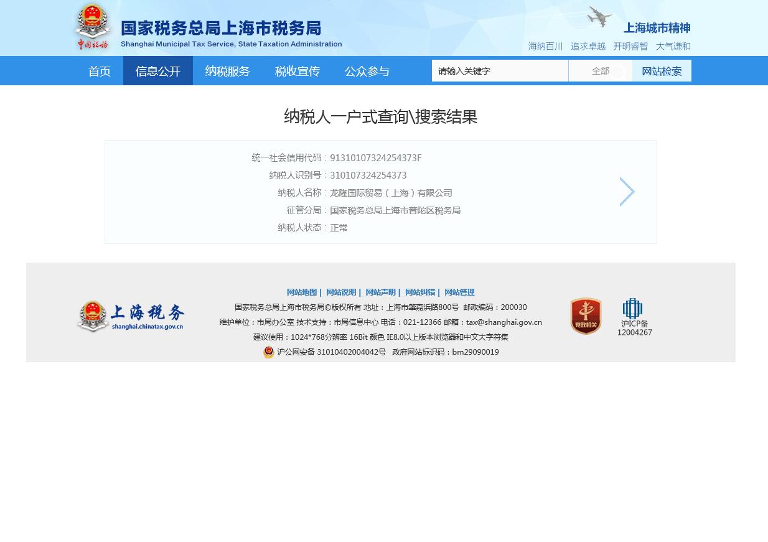Open the next result with the right arrow

[x=627, y=192]
